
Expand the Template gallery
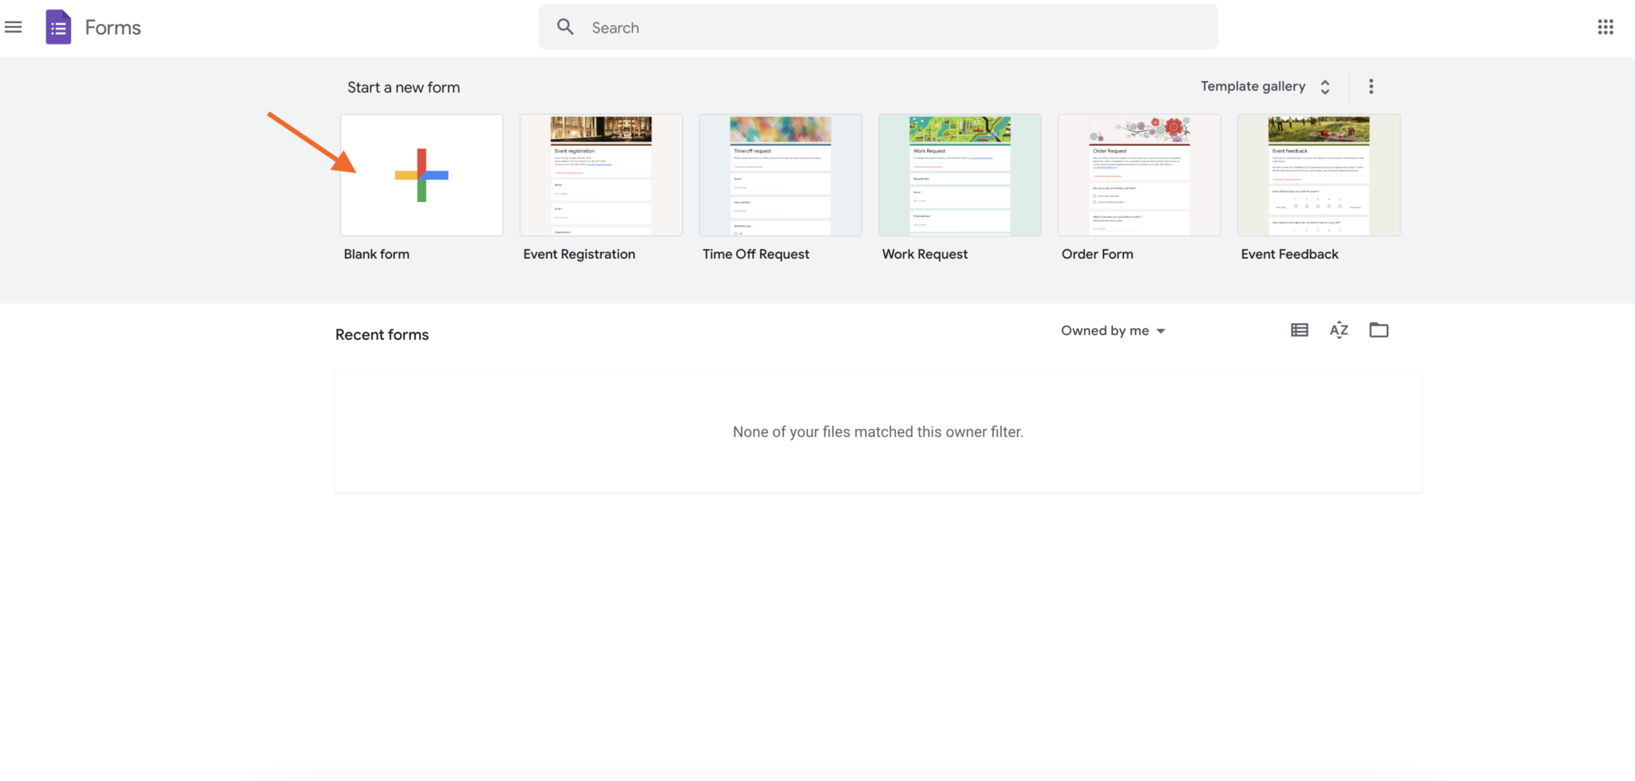pos(1252,86)
